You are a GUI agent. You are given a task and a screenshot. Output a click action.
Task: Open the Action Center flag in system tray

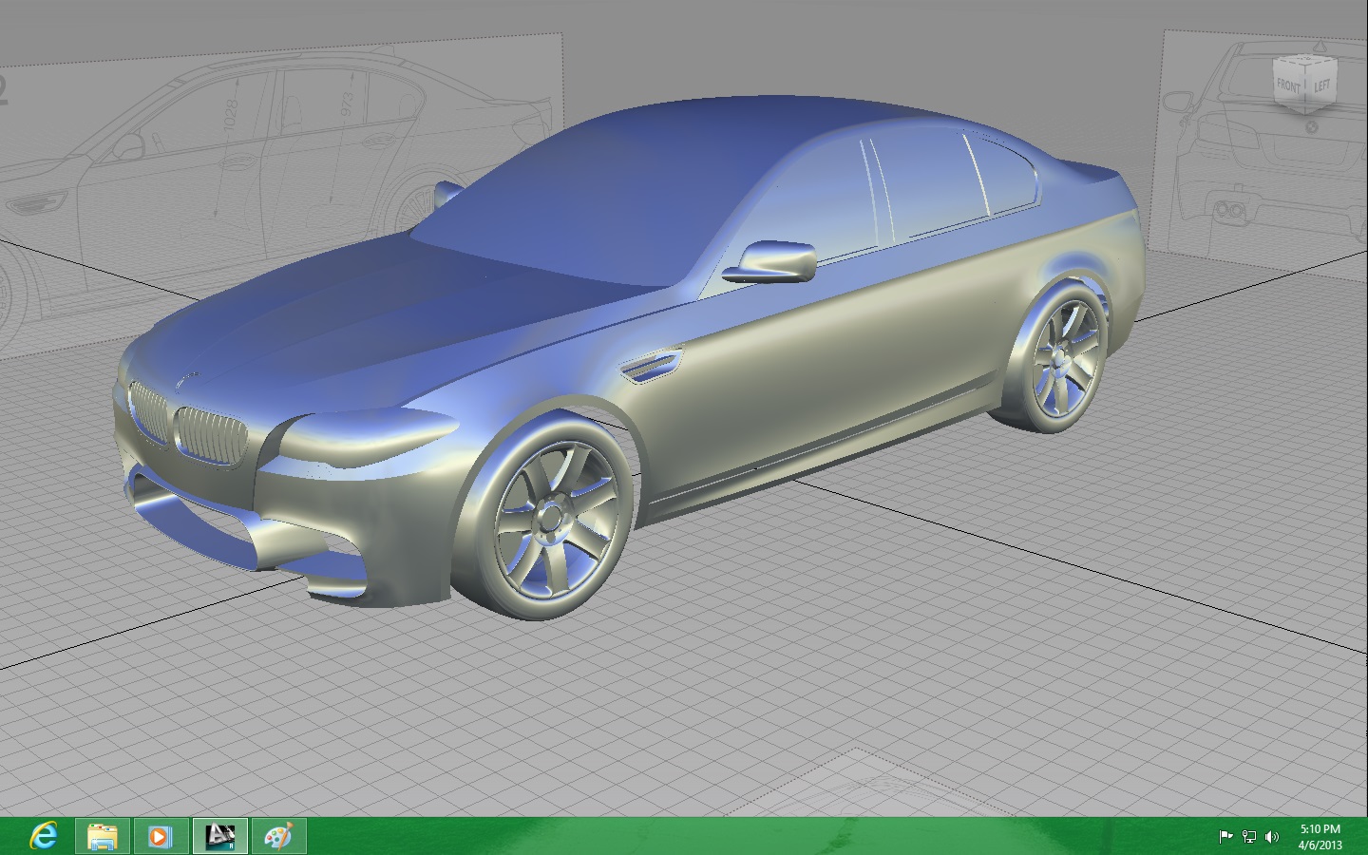[x=1226, y=837]
